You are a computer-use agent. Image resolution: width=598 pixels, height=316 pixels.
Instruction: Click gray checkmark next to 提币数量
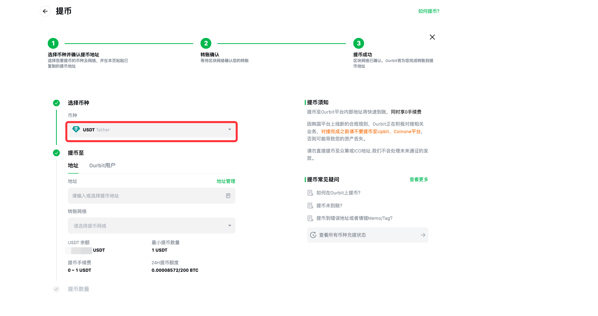[x=56, y=289]
